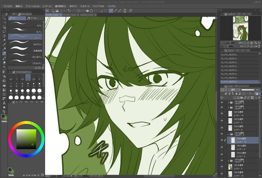Create a new raster layer icon
The width and height of the screenshot is (262, 178).
coord(235,98)
